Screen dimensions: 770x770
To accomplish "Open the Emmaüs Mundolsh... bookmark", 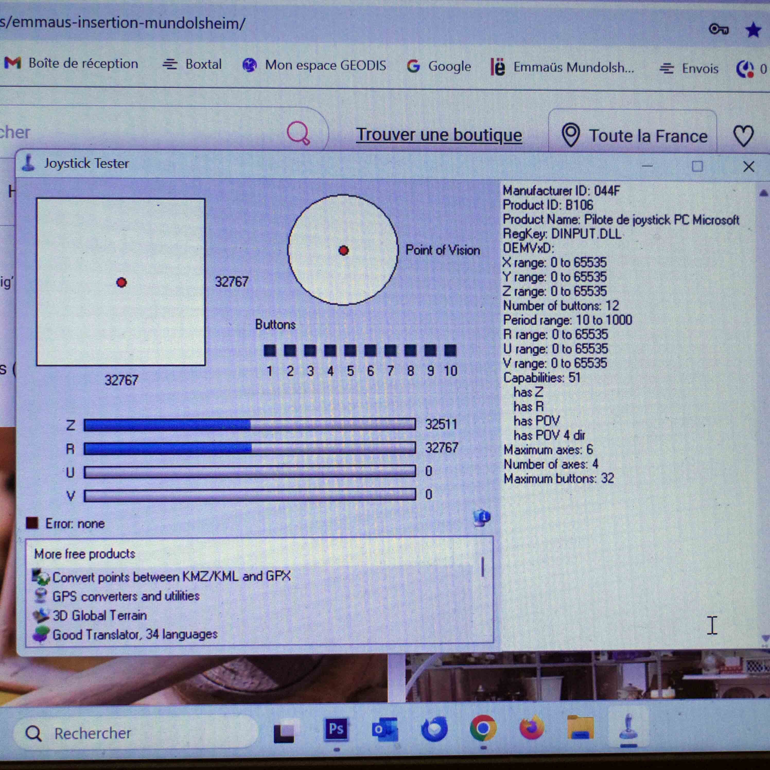I will (x=562, y=67).
